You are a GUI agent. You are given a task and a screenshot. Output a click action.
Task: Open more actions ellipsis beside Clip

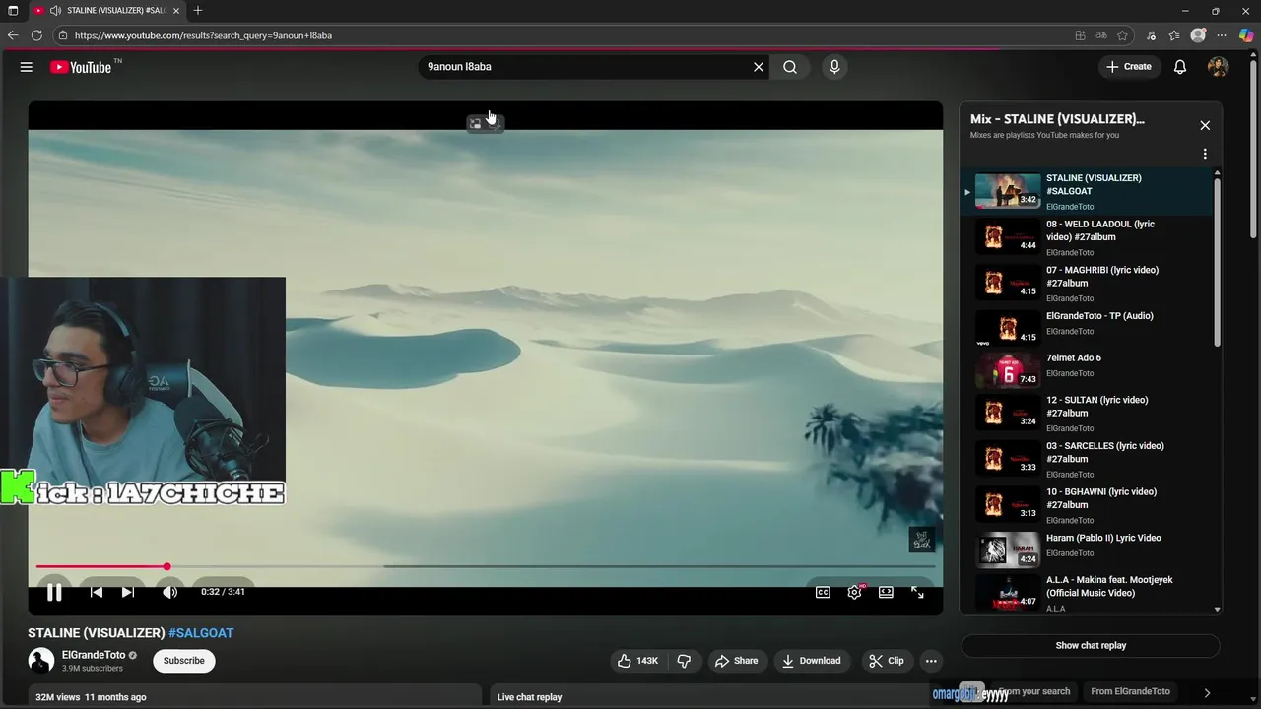[931, 661]
